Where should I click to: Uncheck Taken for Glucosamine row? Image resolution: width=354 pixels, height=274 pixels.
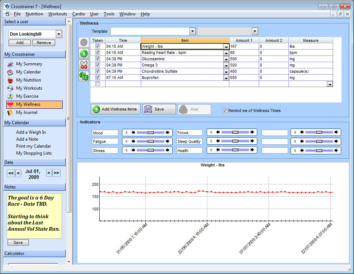click(98, 59)
